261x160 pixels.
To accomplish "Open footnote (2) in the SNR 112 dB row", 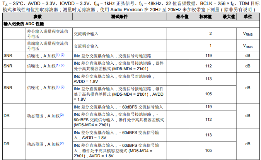I will tap(62, 65).
